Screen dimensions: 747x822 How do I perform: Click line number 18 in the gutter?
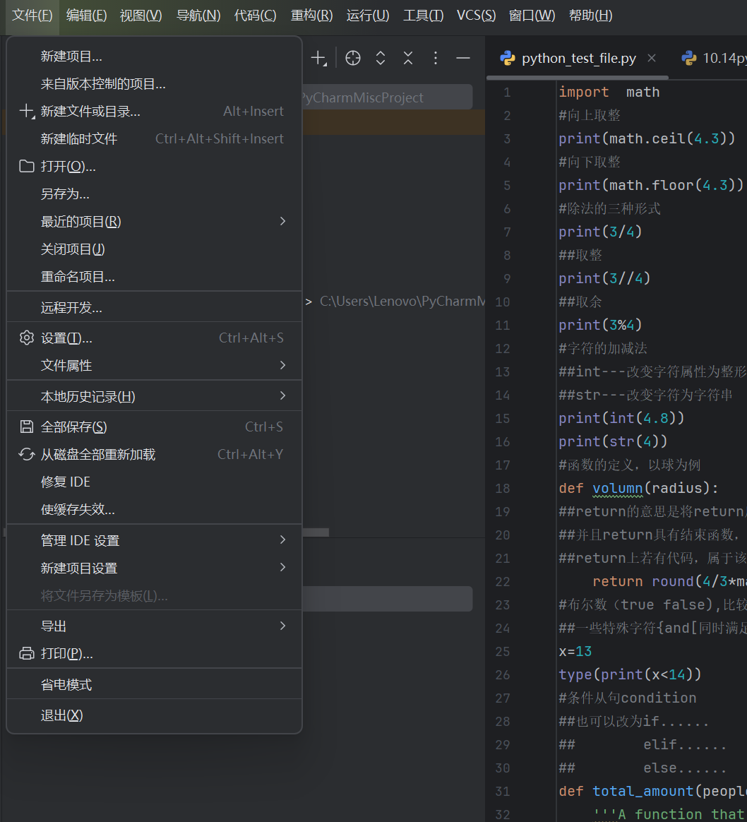tap(502, 489)
